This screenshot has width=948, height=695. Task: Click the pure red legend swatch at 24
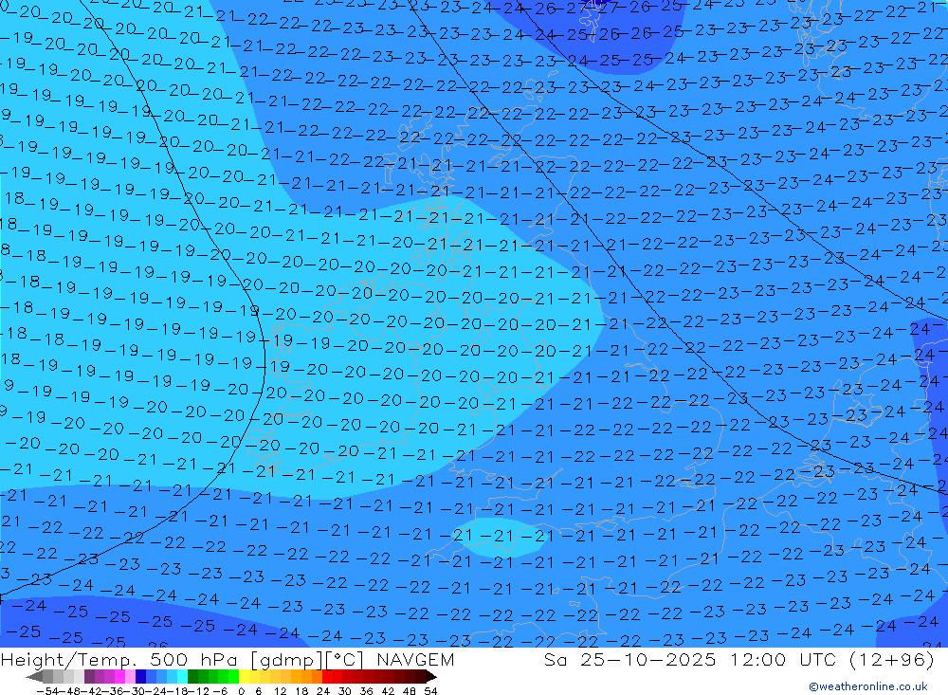[x=327, y=676]
